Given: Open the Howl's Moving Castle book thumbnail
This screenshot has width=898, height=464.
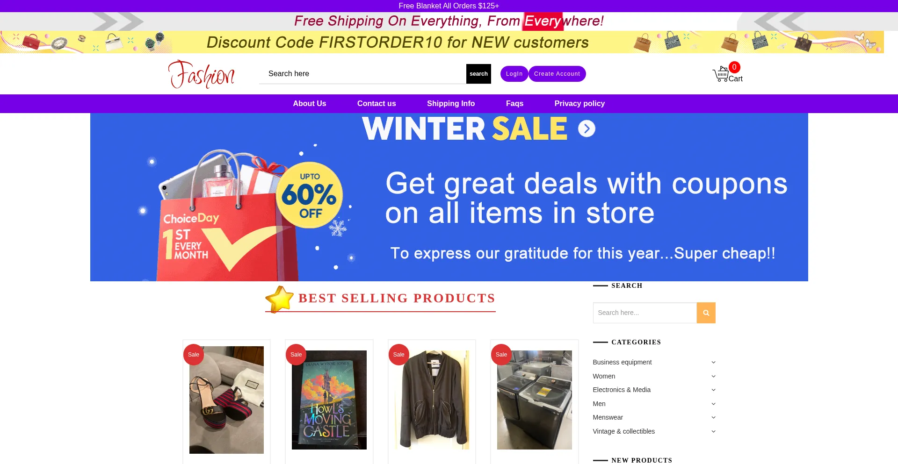Looking at the screenshot, I should tap(329, 400).
